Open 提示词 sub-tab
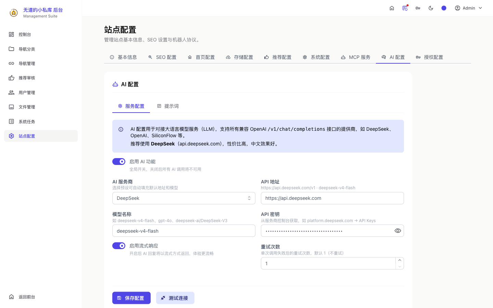This screenshot has width=493, height=308. pos(168,106)
